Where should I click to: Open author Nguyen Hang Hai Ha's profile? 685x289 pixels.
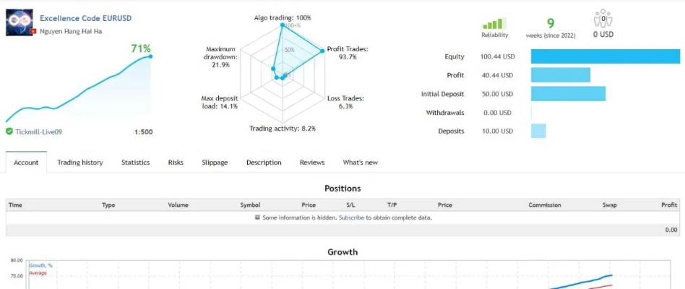click(x=71, y=33)
